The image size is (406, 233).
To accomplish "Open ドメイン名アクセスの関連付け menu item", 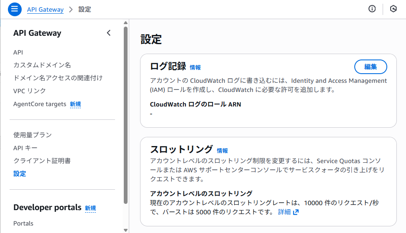I will [x=58, y=78].
